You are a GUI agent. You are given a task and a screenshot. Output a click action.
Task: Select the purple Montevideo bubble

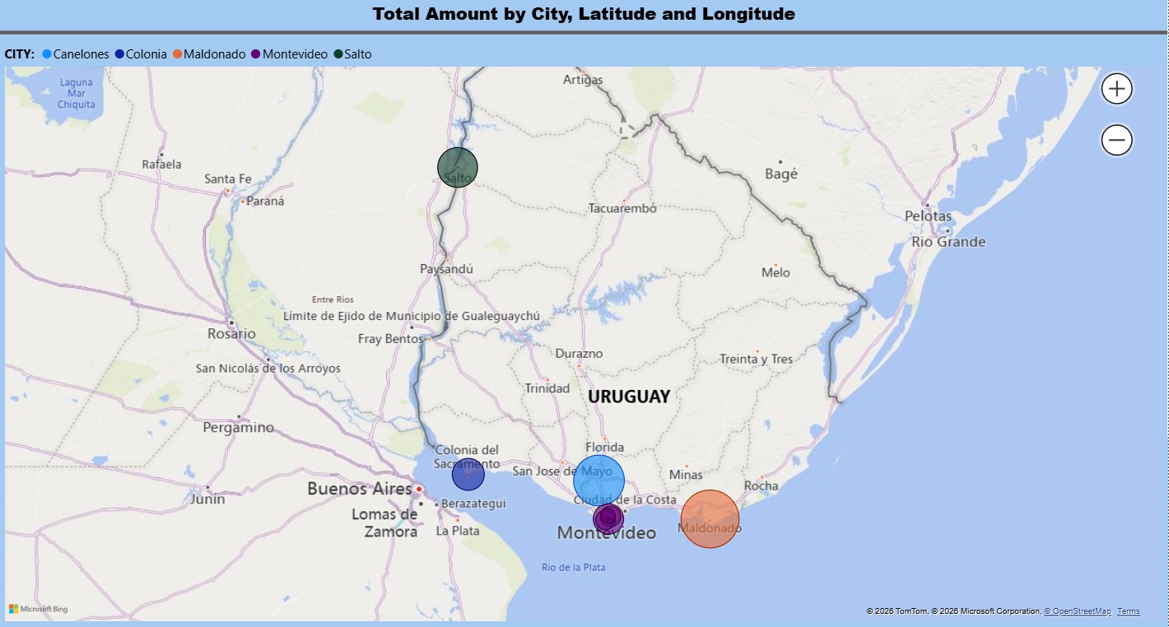pos(608,518)
